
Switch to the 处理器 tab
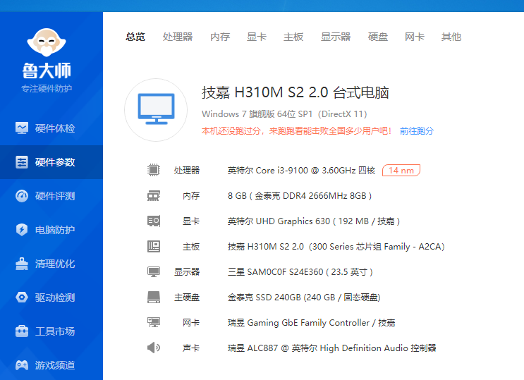pos(178,37)
